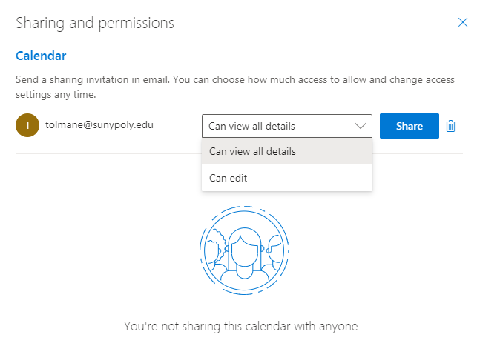This screenshot has height=346, width=480.
Task: Click the right-side person in the illustration
Action: point(275,249)
